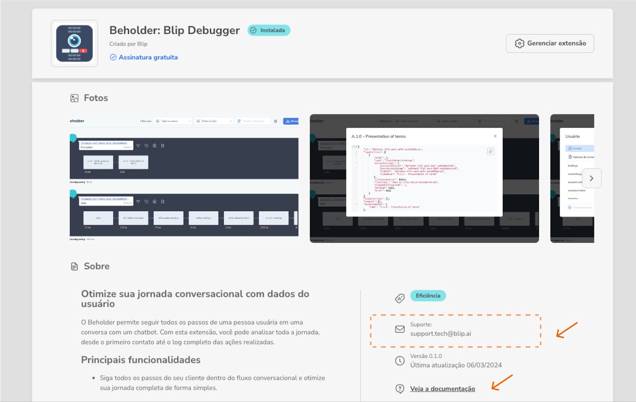Click the Beholder: Blip Debugger title

tap(175, 30)
